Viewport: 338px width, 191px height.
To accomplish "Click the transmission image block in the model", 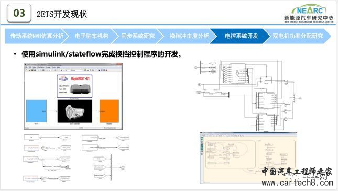I will [75, 111].
